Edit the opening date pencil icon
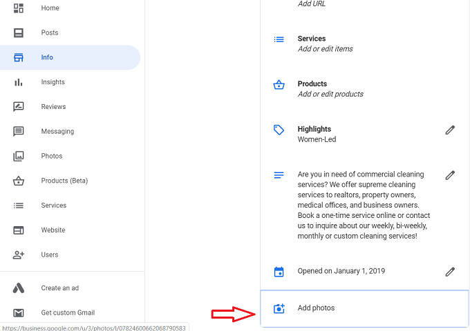 [x=450, y=272]
